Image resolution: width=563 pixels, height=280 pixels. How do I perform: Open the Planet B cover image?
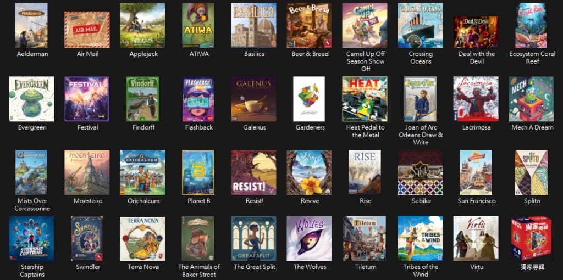tap(198, 172)
